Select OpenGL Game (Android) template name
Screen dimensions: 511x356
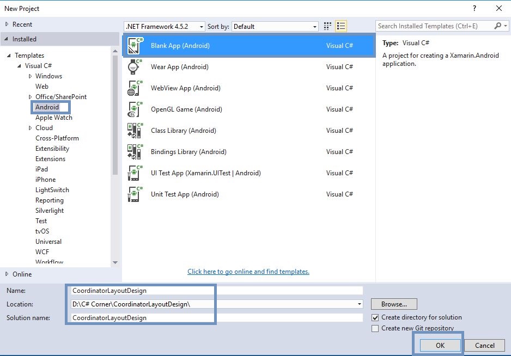(186, 109)
